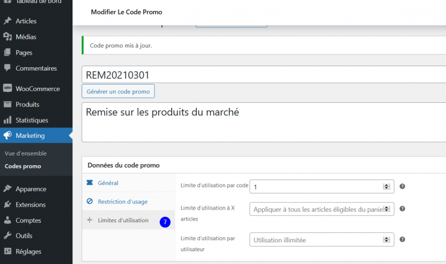This screenshot has width=446, height=264.
Task: Click the Limite d'utilisation à X articles field
Action: pyautogui.click(x=322, y=209)
